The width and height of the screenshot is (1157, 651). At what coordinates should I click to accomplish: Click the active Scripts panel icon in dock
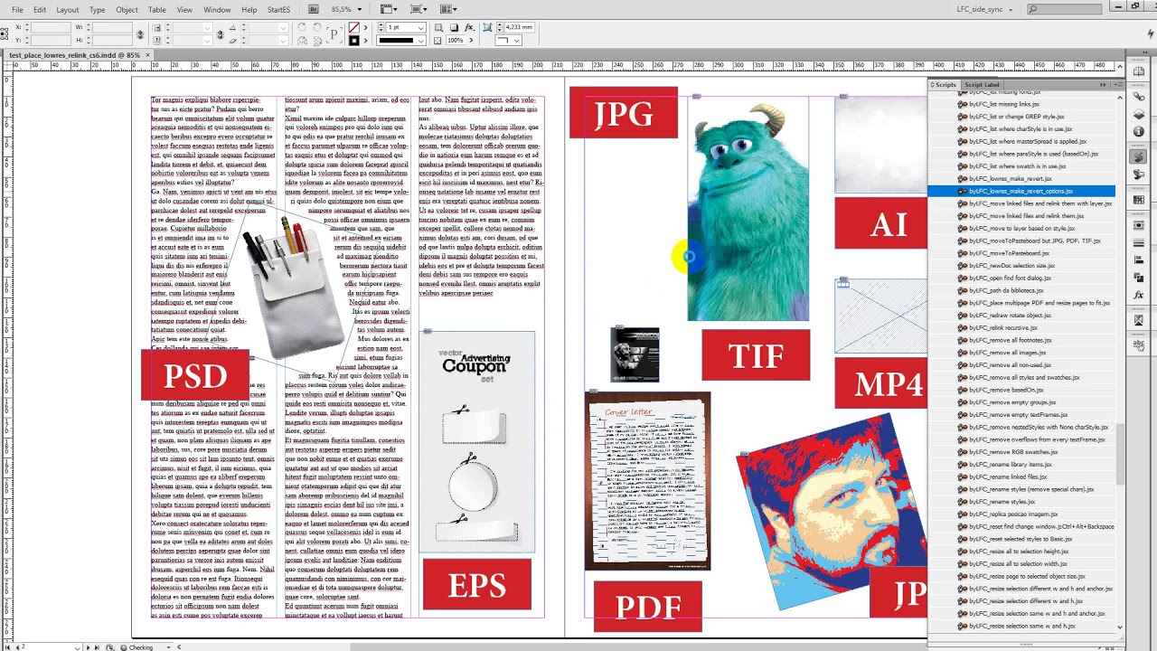point(1139,156)
